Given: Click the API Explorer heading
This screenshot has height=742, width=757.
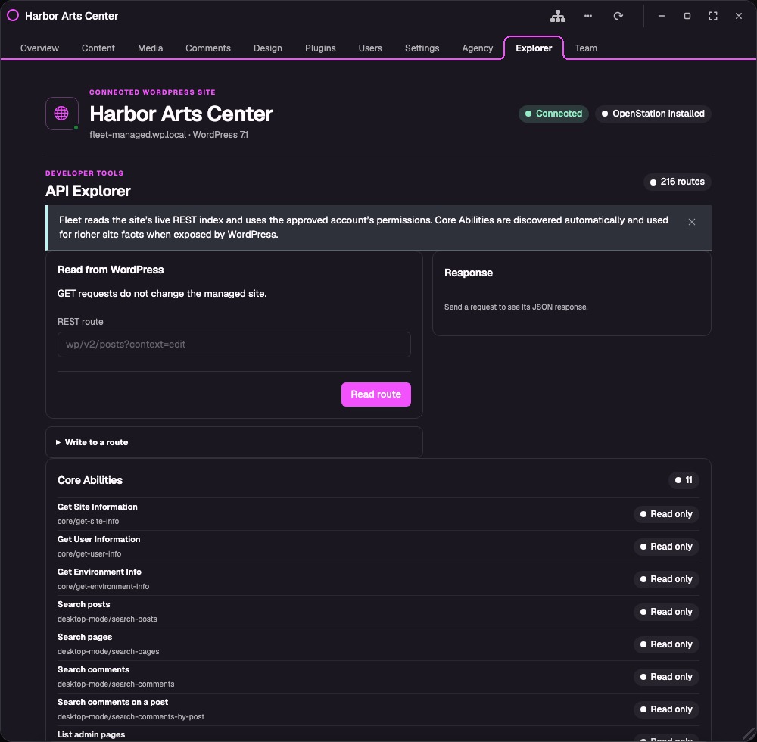Looking at the screenshot, I should click(x=88, y=191).
